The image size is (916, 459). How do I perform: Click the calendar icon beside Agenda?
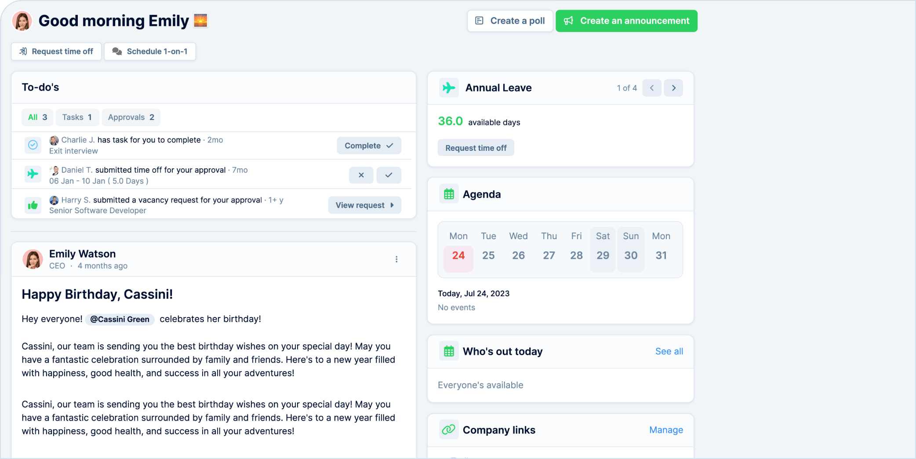(x=449, y=194)
